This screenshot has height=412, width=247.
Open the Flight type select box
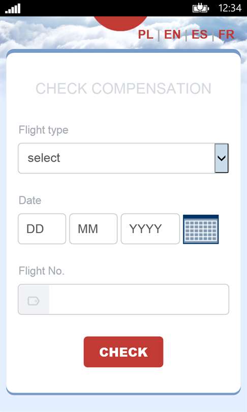pyautogui.click(x=123, y=158)
